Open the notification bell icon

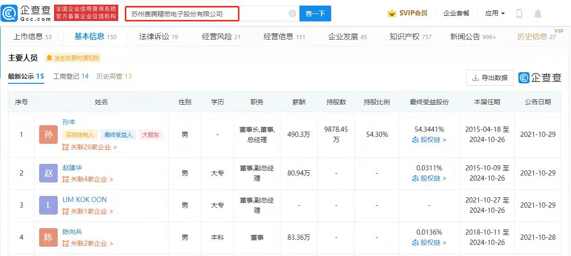tap(538, 14)
